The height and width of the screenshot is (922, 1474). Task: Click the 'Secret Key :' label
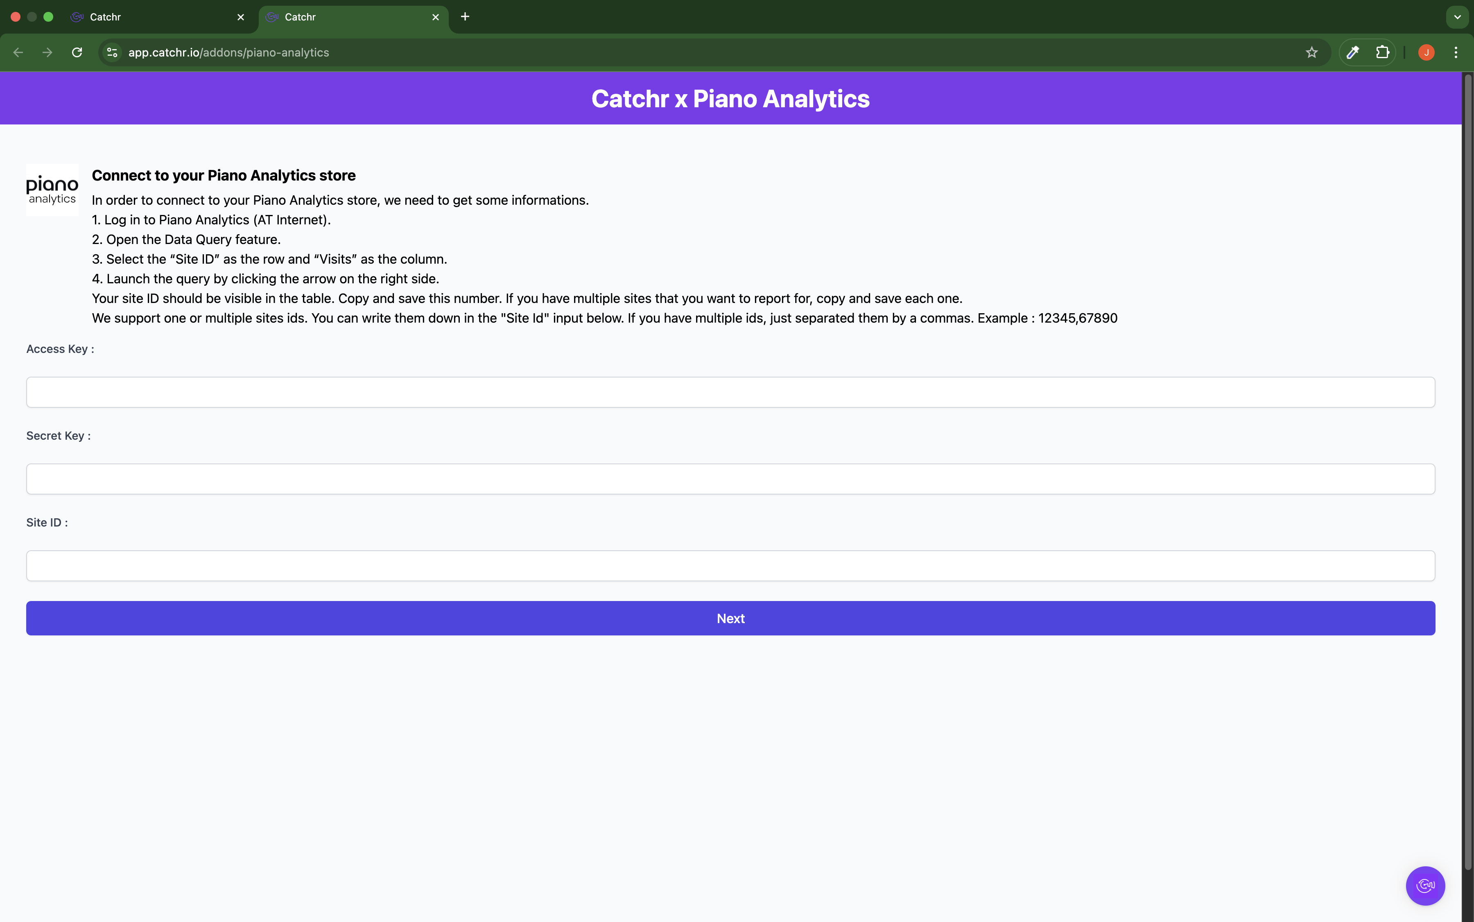[59, 435]
